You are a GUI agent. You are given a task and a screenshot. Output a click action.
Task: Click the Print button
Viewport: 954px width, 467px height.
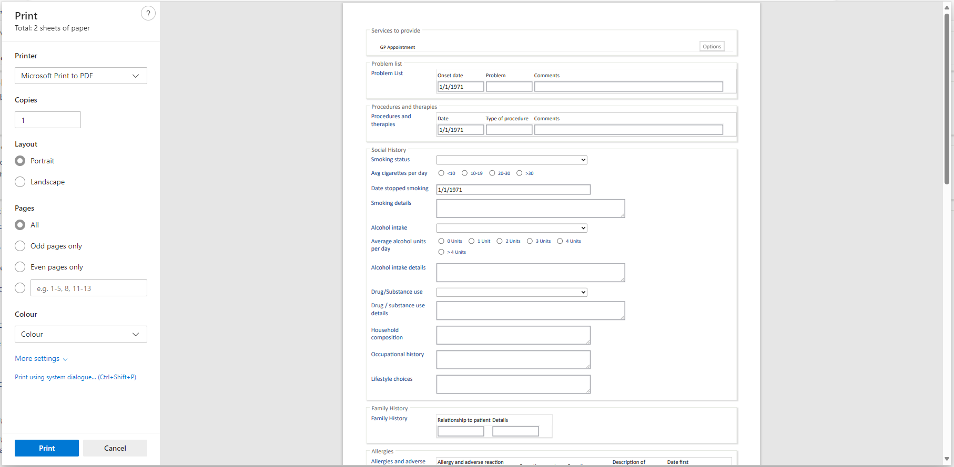click(x=47, y=448)
